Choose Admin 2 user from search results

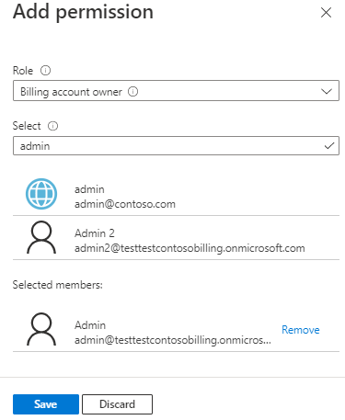coord(176,238)
